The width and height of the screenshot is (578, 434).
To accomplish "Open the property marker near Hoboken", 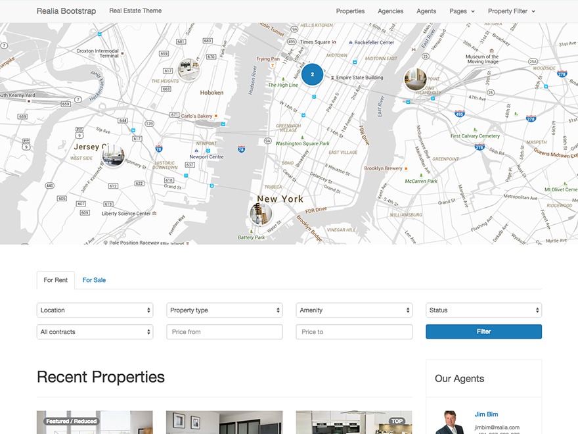I will (189, 69).
